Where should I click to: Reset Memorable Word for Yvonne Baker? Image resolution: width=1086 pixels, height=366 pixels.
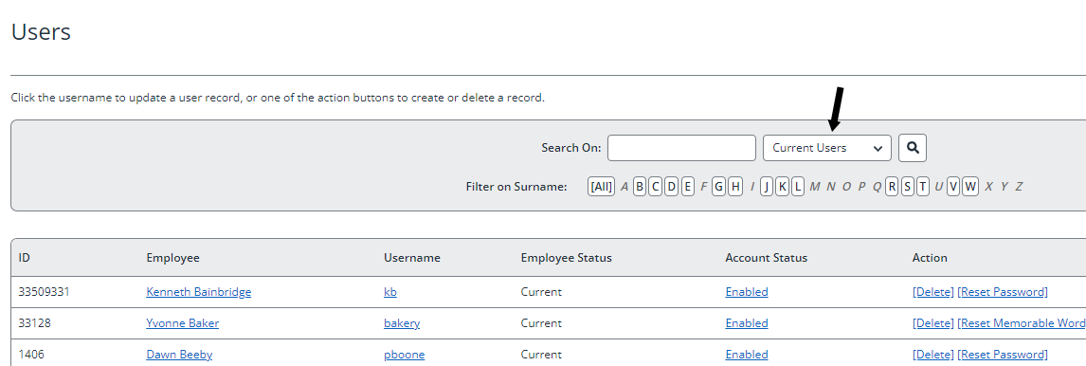pyautogui.click(x=1022, y=323)
